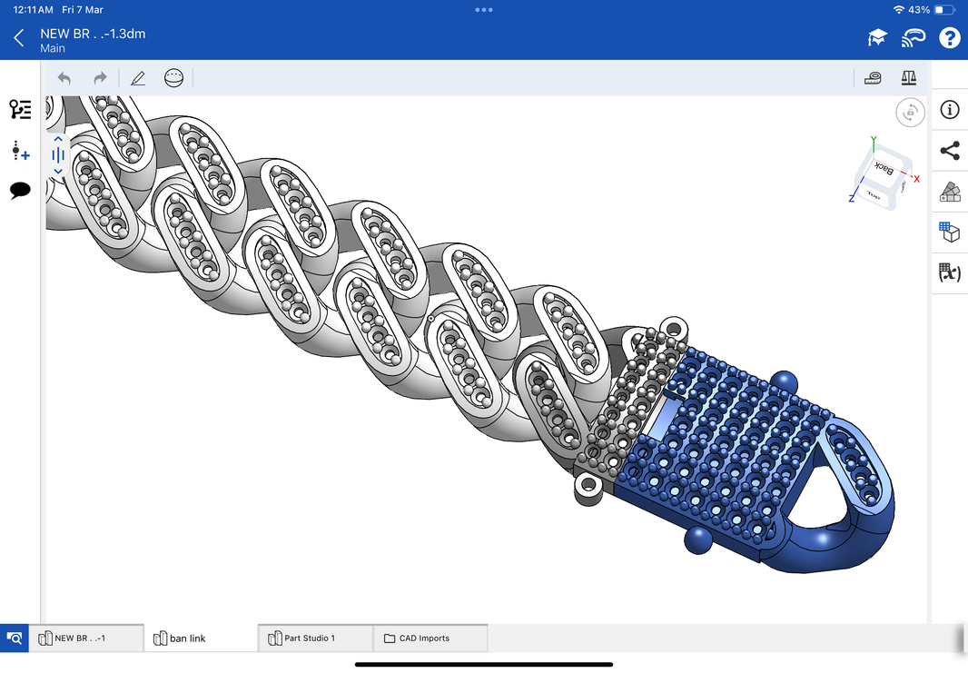Select the sketch pencil tool in the toolbar
The width and height of the screenshot is (968, 673).
tap(137, 78)
